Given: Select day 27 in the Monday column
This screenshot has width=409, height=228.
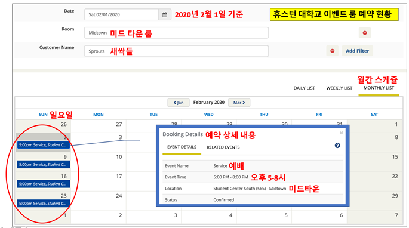Looking at the screenshot, I should click(x=119, y=124).
